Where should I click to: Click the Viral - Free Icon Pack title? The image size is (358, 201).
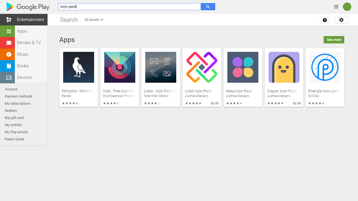119,91
